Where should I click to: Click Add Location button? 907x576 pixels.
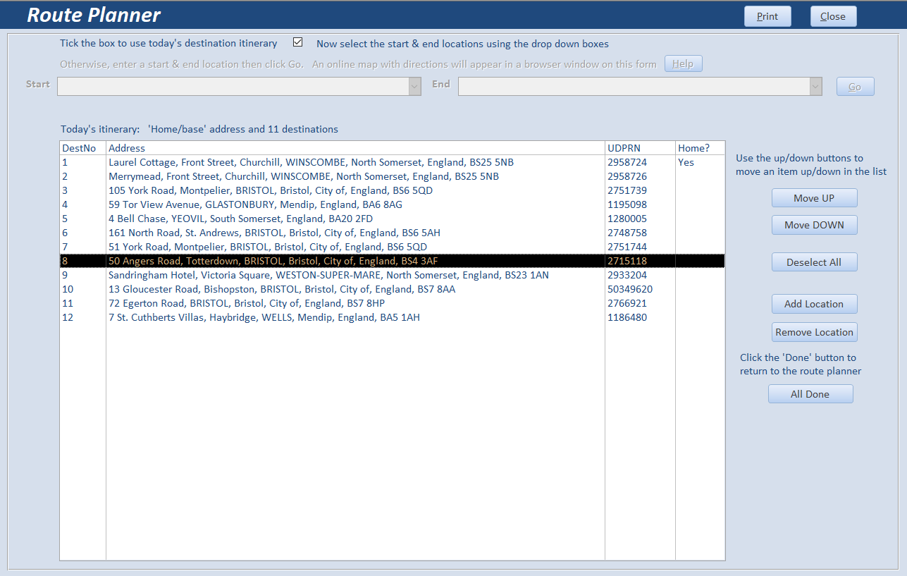pyautogui.click(x=814, y=304)
